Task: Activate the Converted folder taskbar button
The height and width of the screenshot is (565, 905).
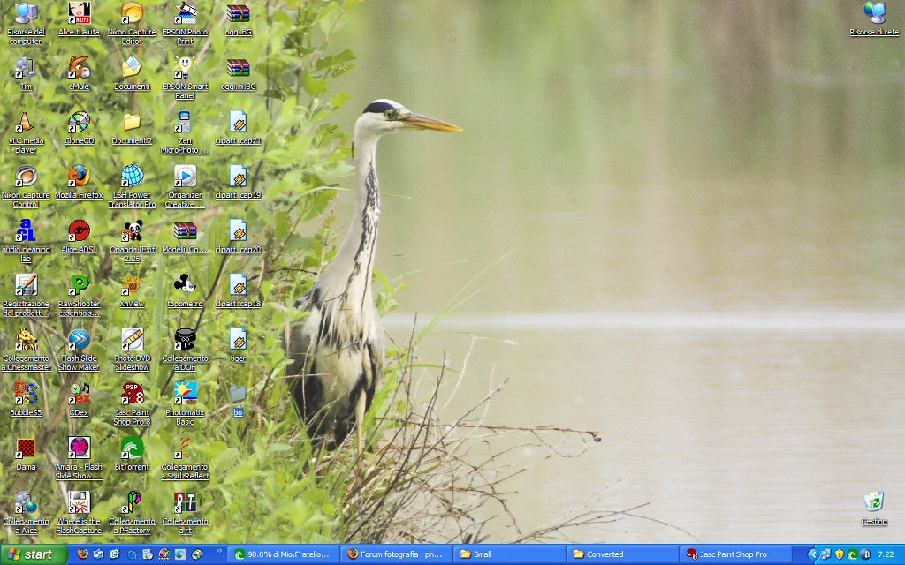Action: tap(620, 554)
